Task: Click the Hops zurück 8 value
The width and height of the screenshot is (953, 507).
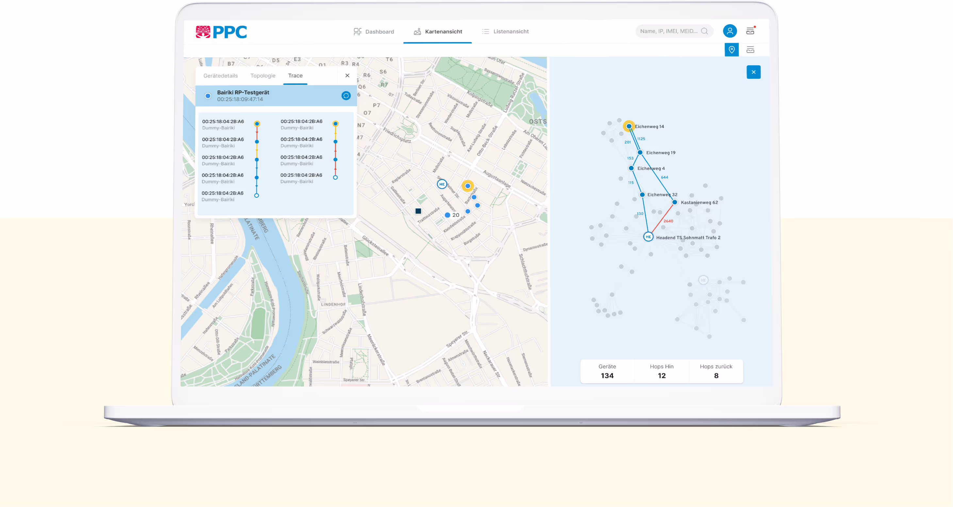Action: 716,376
